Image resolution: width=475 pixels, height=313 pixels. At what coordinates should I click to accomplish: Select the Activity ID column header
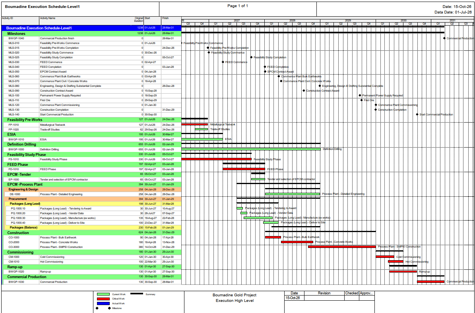point(20,20)
